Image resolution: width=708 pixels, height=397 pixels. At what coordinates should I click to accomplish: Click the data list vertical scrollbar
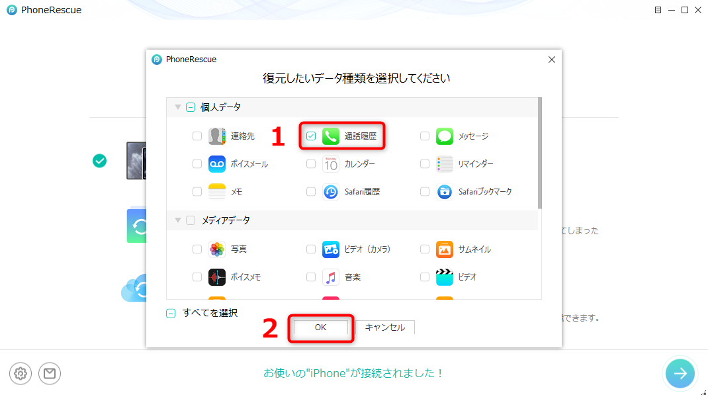coord(539,154)
